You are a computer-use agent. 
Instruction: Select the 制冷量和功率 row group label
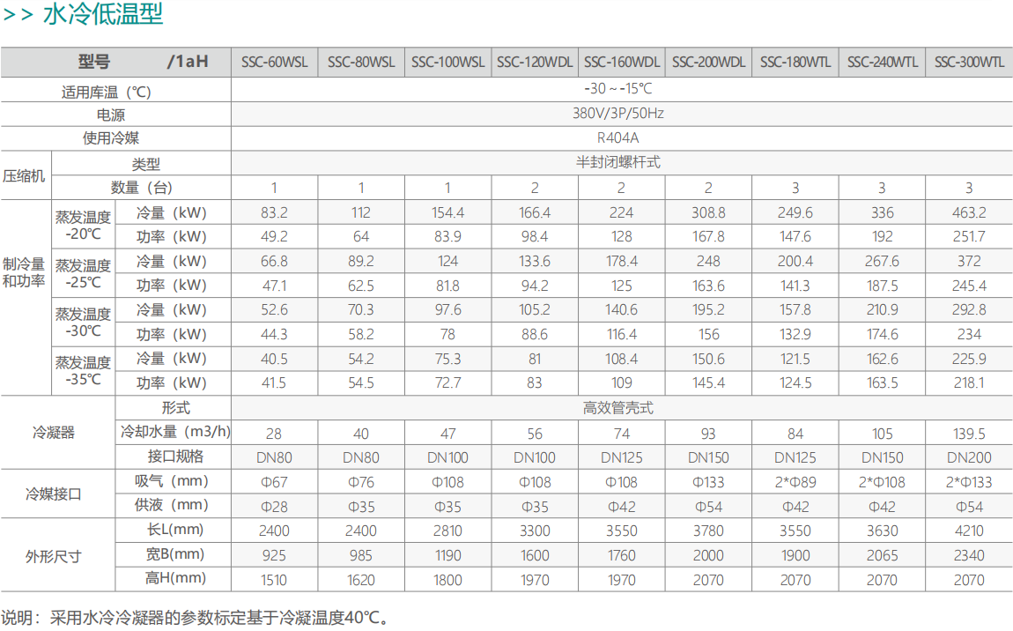[25, 273]
